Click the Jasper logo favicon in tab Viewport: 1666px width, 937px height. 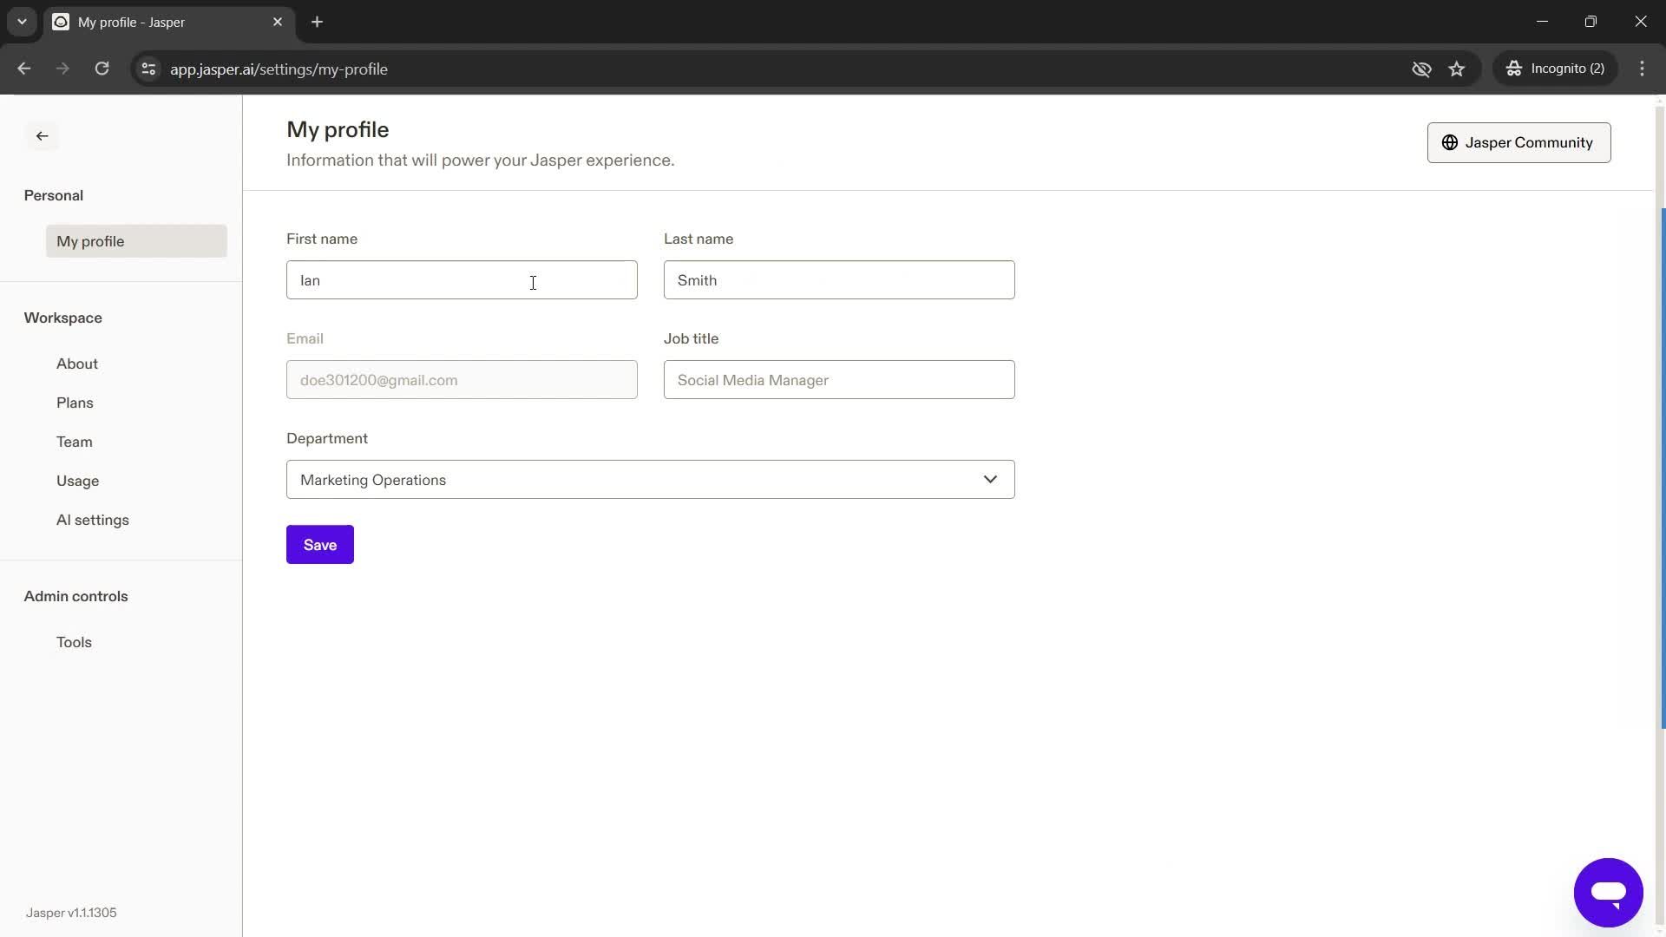click(62, 23)
